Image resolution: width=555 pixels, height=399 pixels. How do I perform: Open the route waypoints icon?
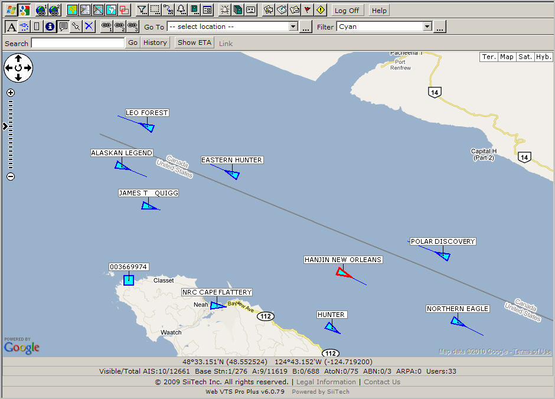(168, 10)
